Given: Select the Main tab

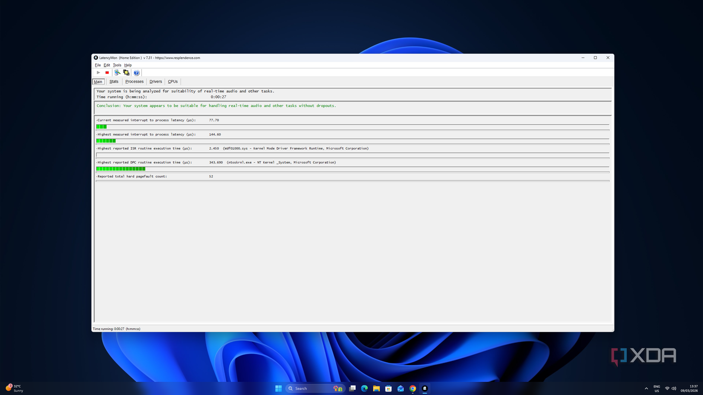Looking at the screenshot, I should coord(98,82).
